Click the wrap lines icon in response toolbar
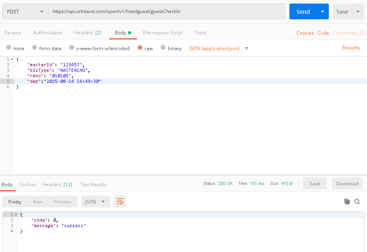367x252 pixels. point(120,202)
